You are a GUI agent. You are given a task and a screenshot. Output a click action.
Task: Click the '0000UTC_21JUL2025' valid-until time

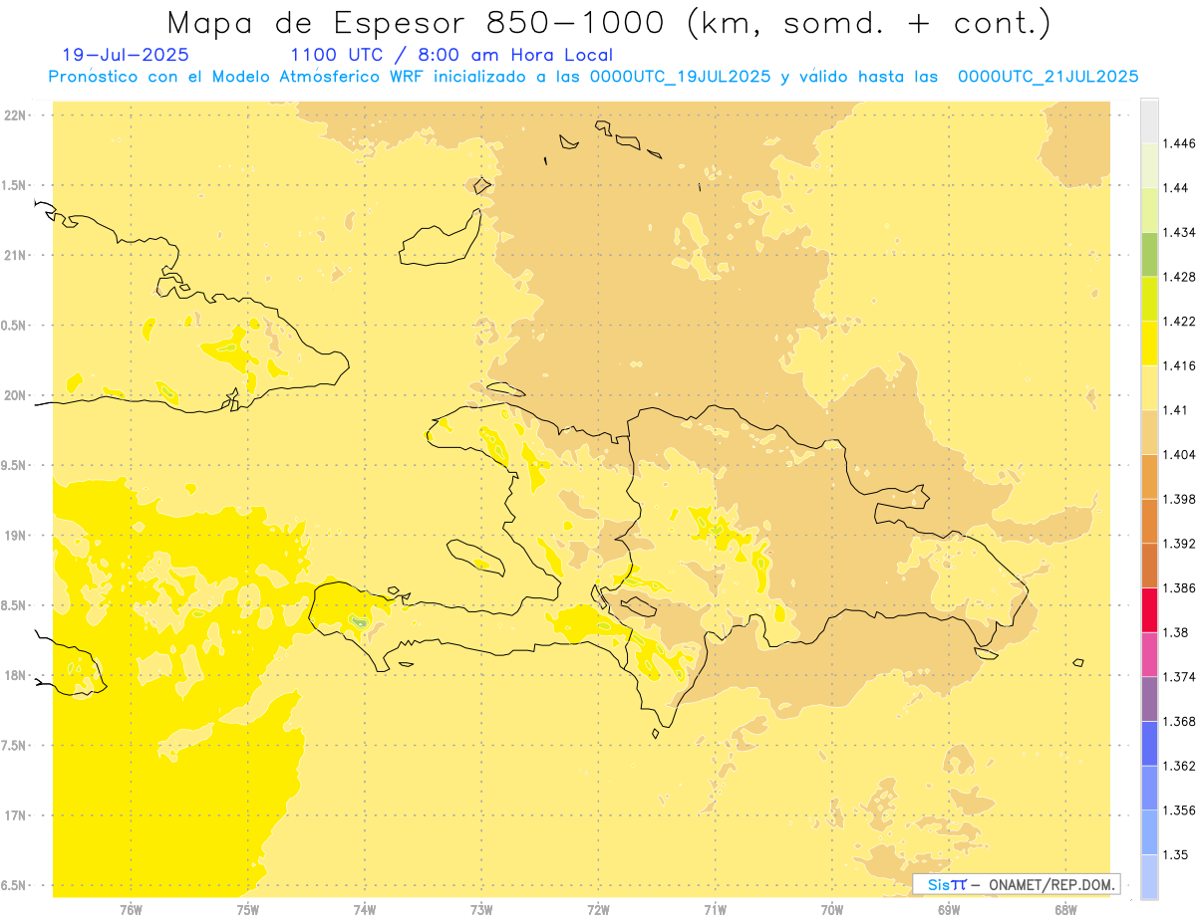pyautogui.click(x=1048, y=76)
